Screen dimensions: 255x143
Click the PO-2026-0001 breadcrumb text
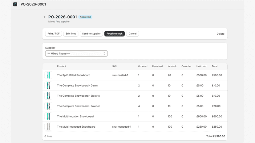33,4
